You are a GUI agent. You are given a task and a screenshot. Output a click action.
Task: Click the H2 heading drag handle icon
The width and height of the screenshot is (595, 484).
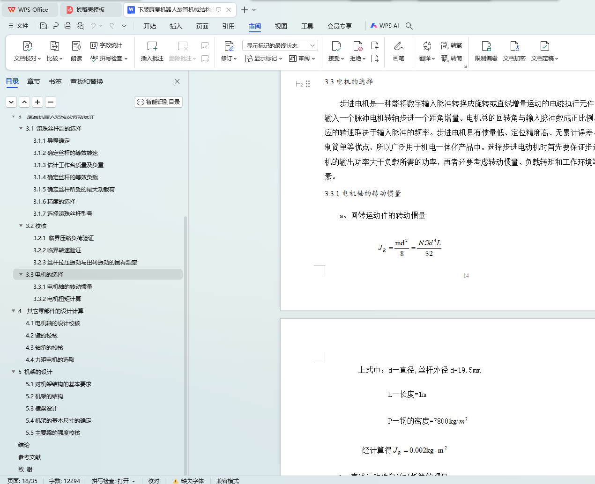(x=308, y=84)
